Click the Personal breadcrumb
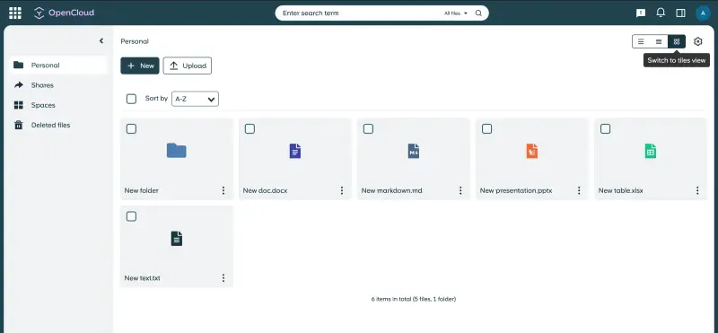 [135, 41]
